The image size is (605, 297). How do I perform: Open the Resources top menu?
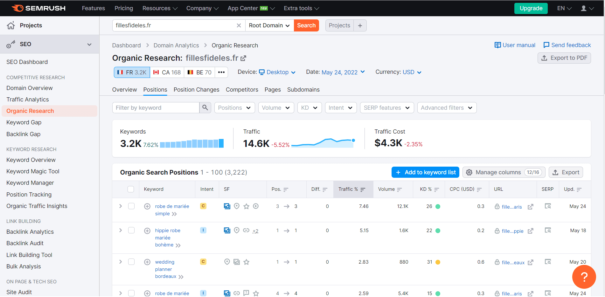pyautogui.click(x=160, y=8)
